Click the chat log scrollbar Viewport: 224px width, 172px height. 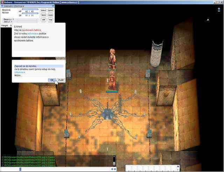click(x=114, y=161)
